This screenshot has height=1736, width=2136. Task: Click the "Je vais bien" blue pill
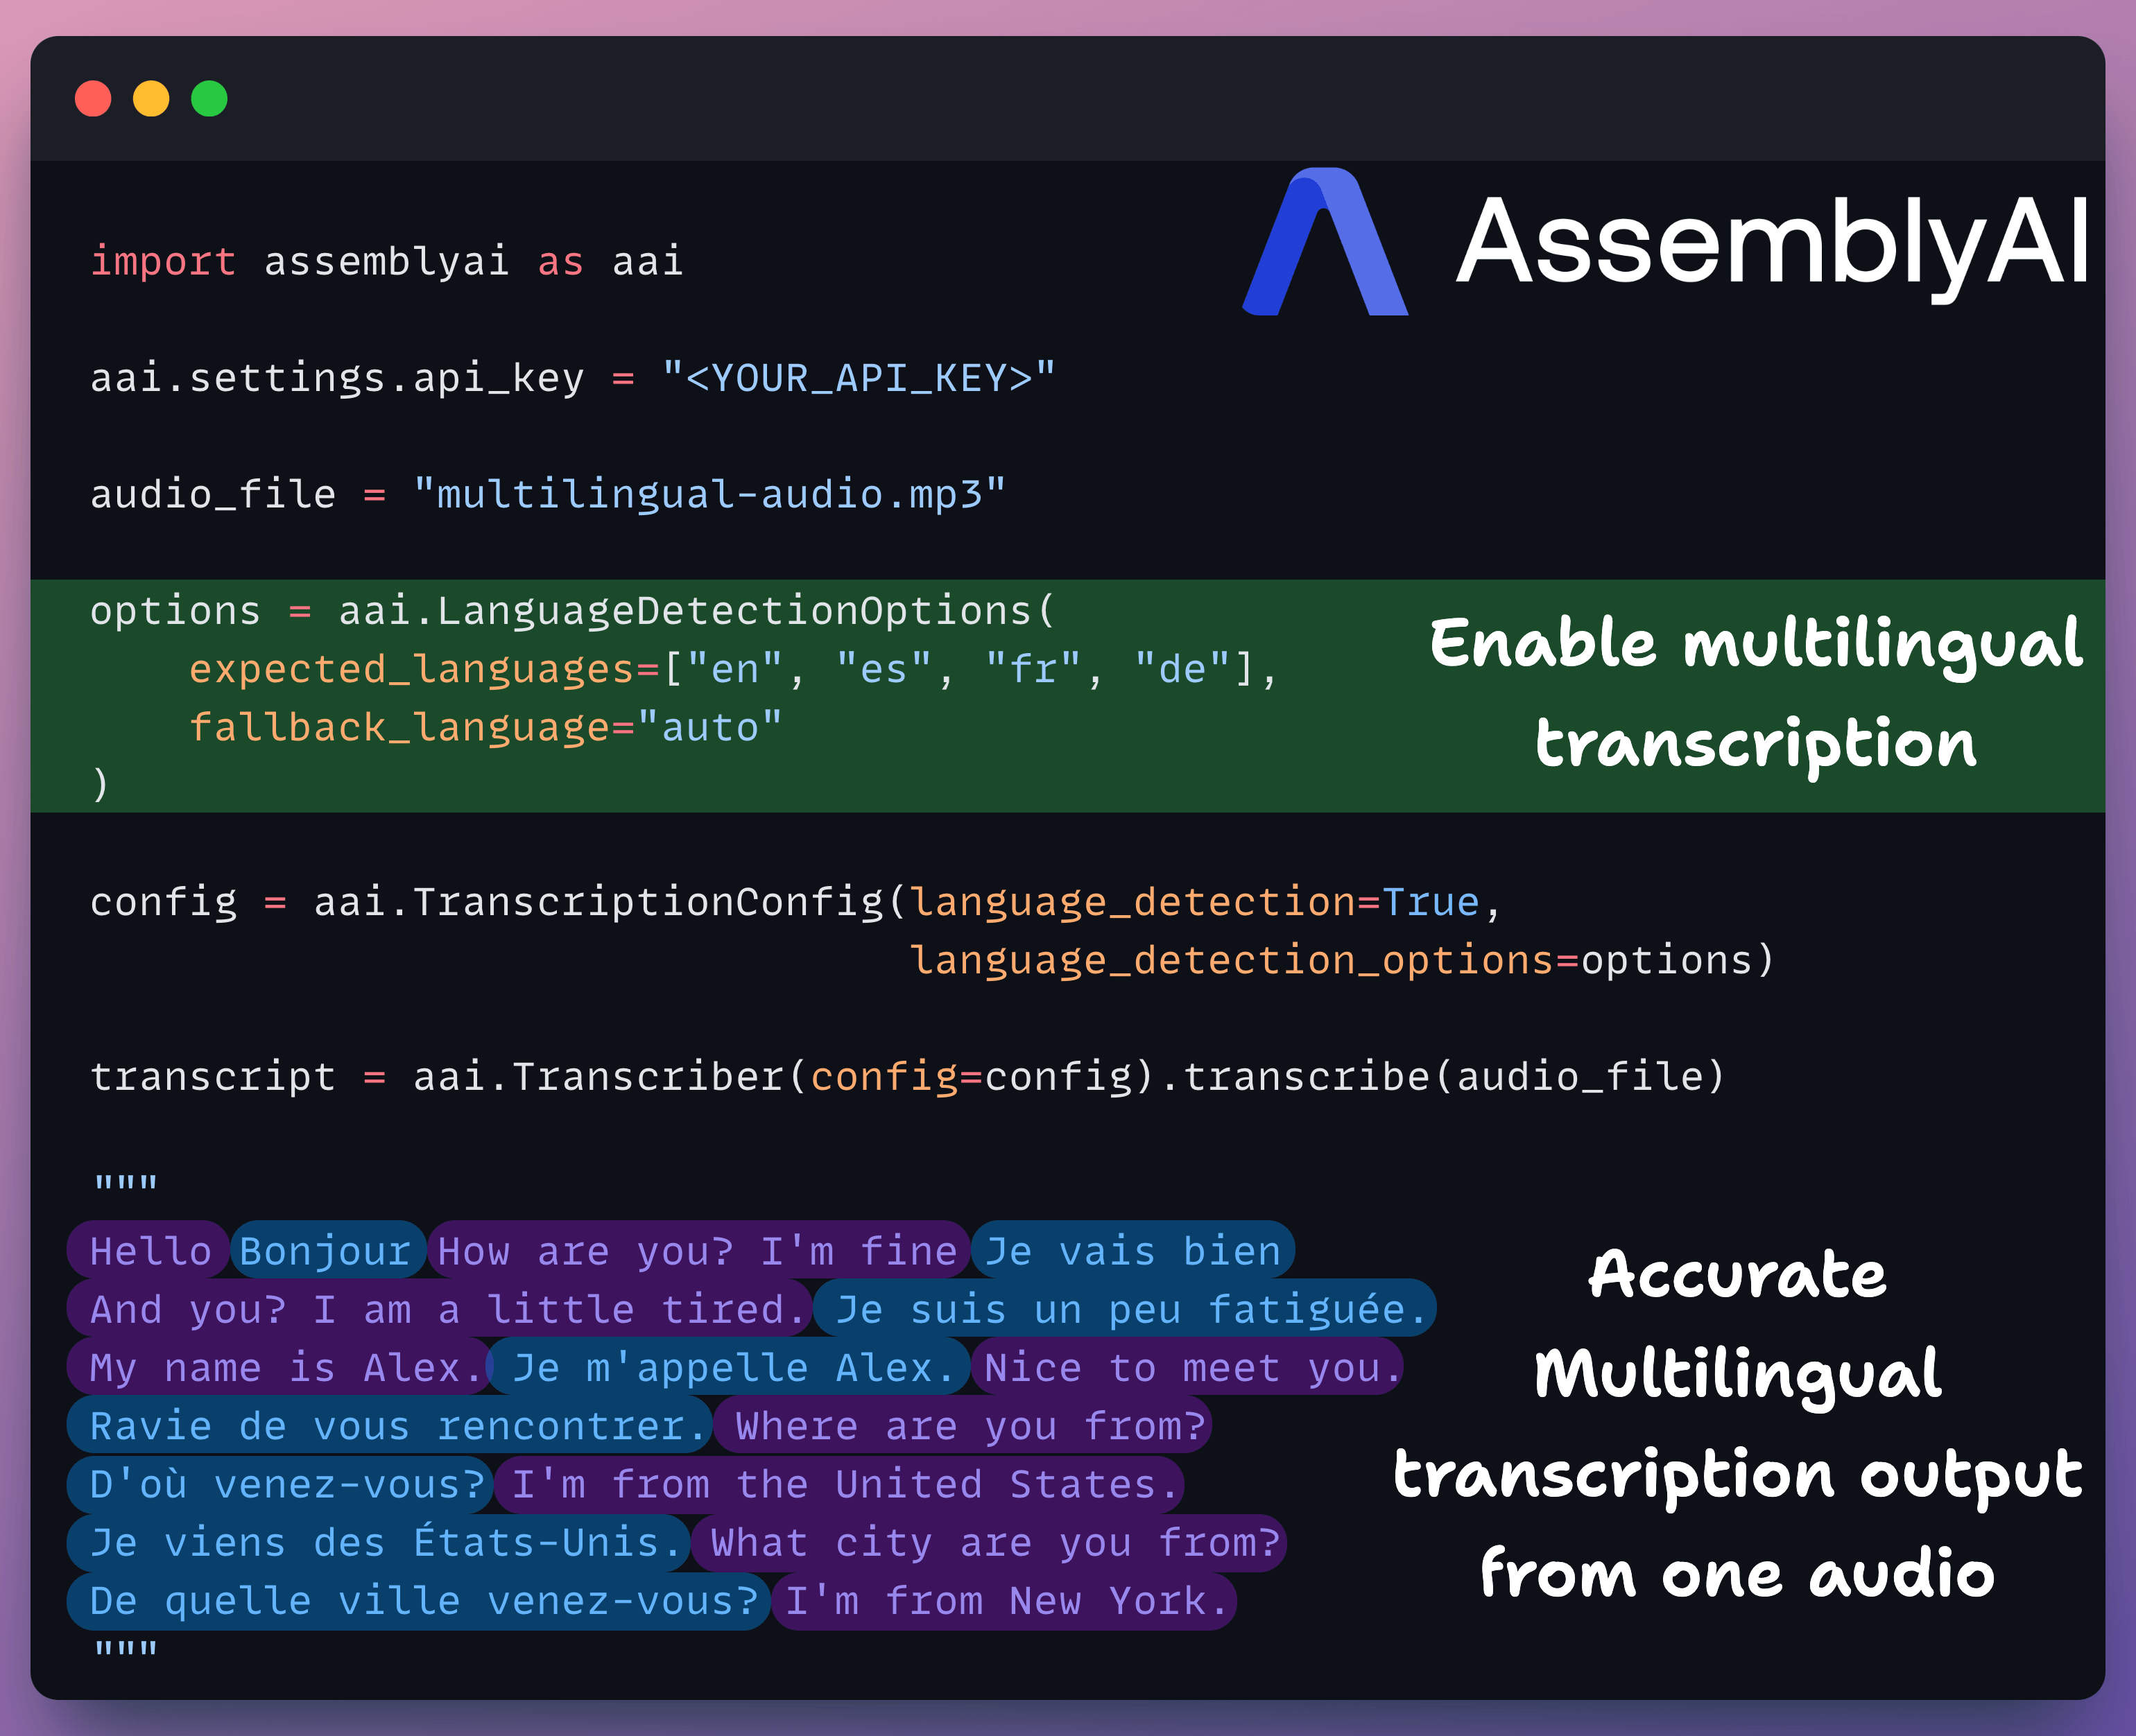point(1132,1251)
